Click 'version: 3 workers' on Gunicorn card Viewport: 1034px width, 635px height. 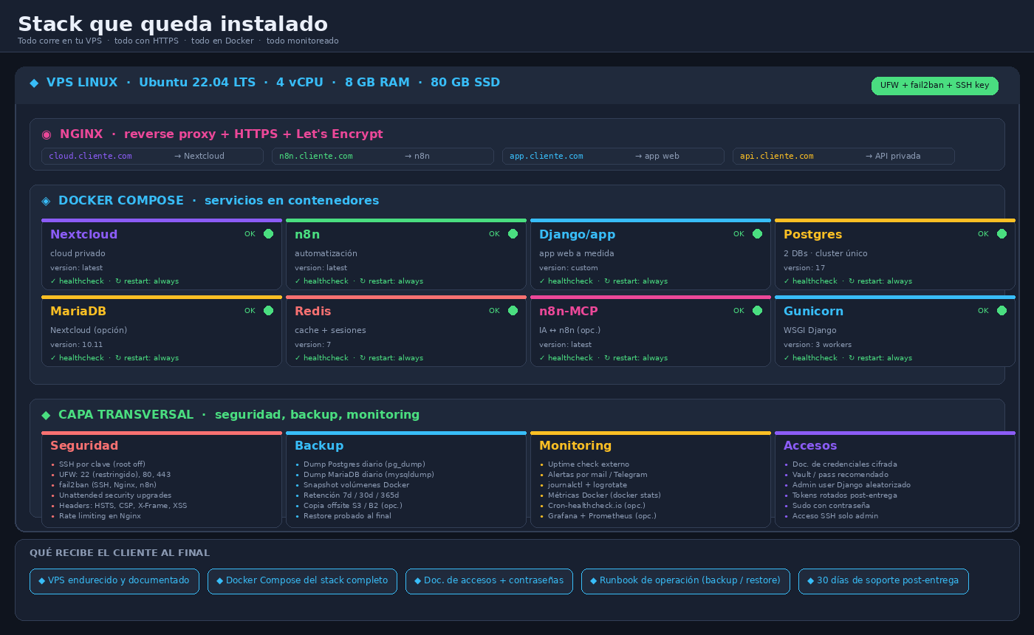pyautogui.click(x=818, y=345)
